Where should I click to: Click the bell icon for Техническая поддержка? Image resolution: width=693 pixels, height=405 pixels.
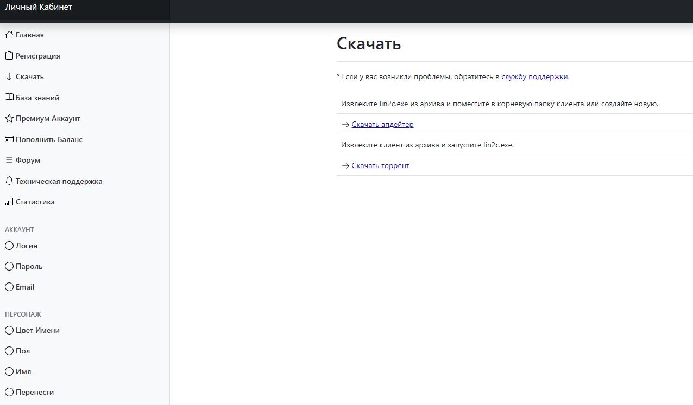coord(9,181)
